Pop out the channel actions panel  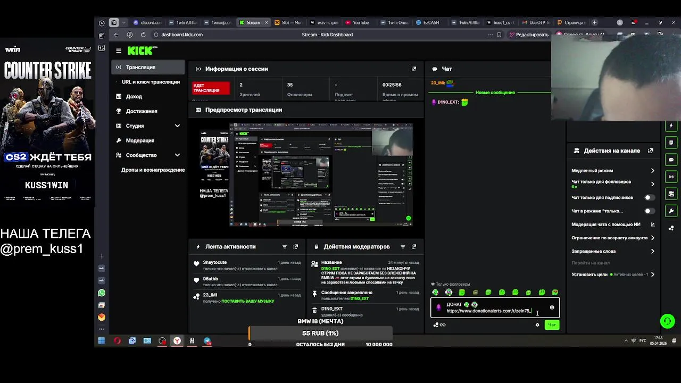650,151
